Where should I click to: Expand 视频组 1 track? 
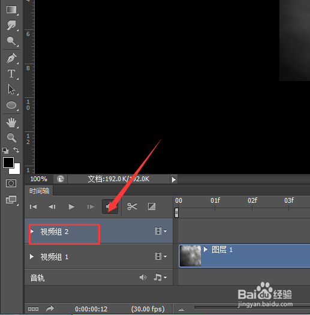32,257
